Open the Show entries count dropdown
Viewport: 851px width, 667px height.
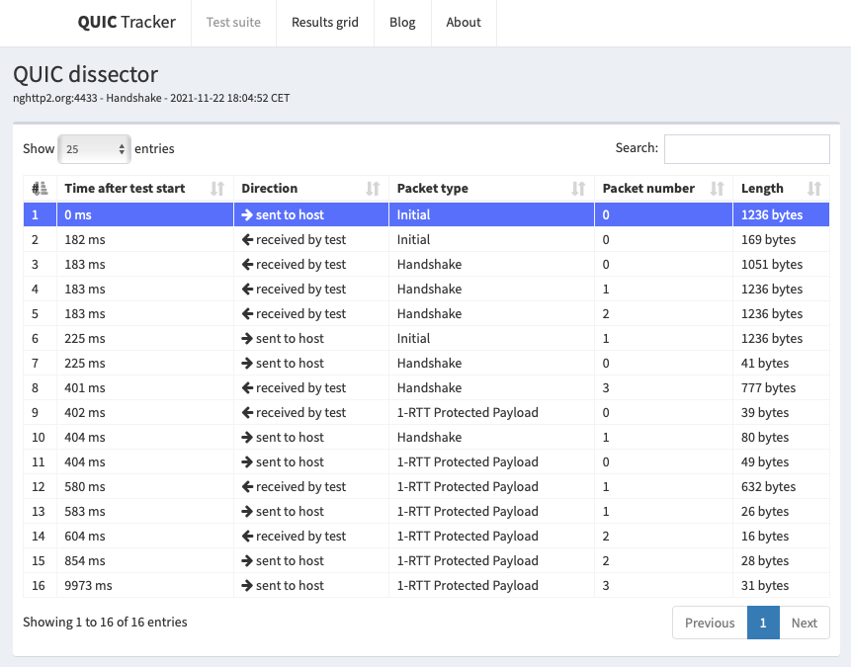click(x=95, y=148)
